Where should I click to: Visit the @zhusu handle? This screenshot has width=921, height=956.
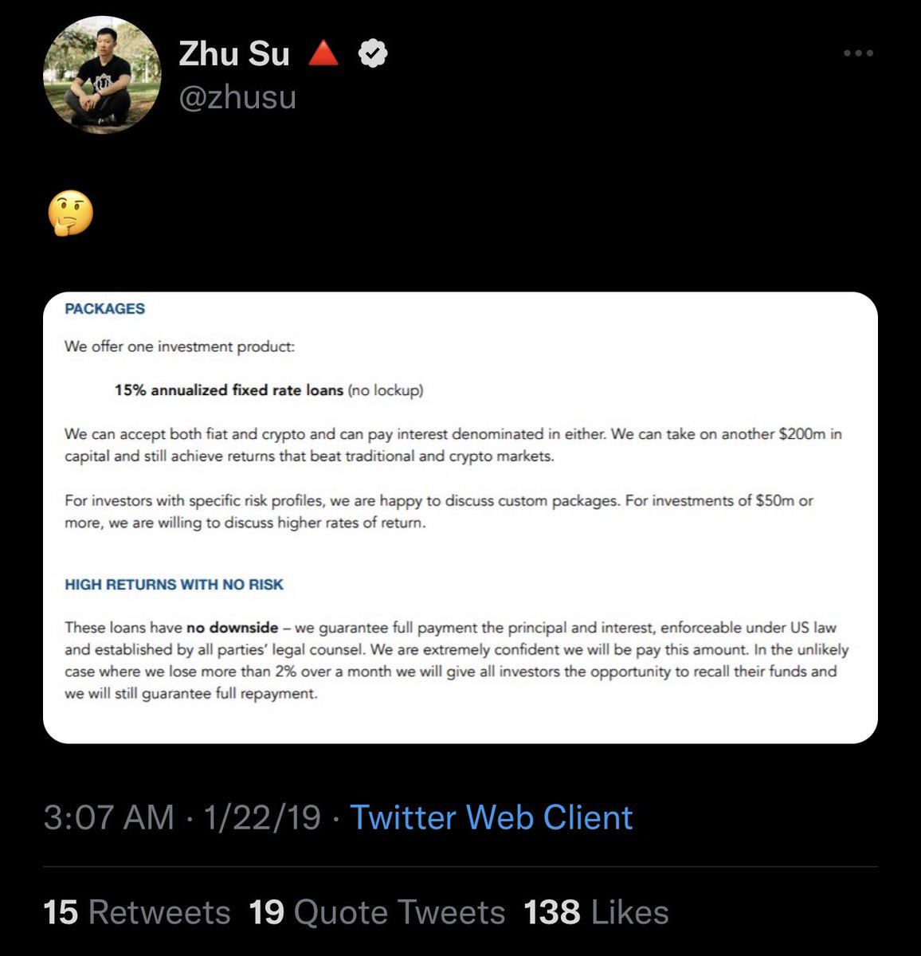pyautogui.click(x=237, y=97)
